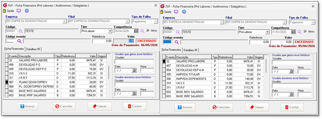Click magnifier beside Competência in right window

pos(300,32)
